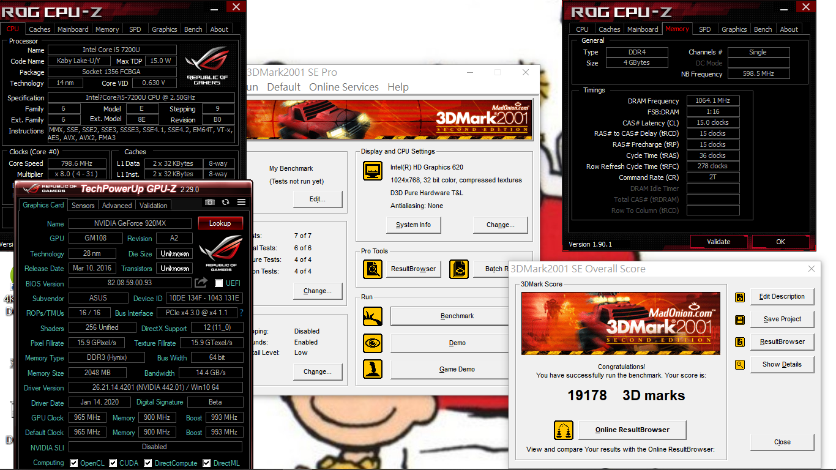Open the Default menu in 3DMark2001
Screen dimensions: 836x470
pyautogui.click(x=283, y=87)
